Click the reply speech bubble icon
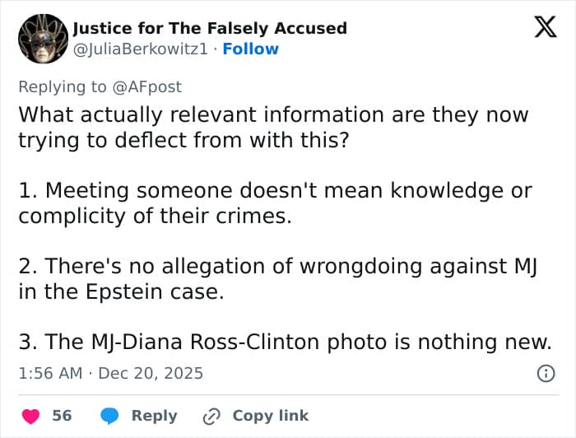Screen dimensions: 576x438 click(x=110, y=416)
